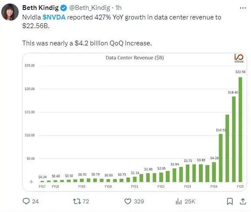Click the view count 25K
The image size is (251, 212).
(x=190, y=201)
